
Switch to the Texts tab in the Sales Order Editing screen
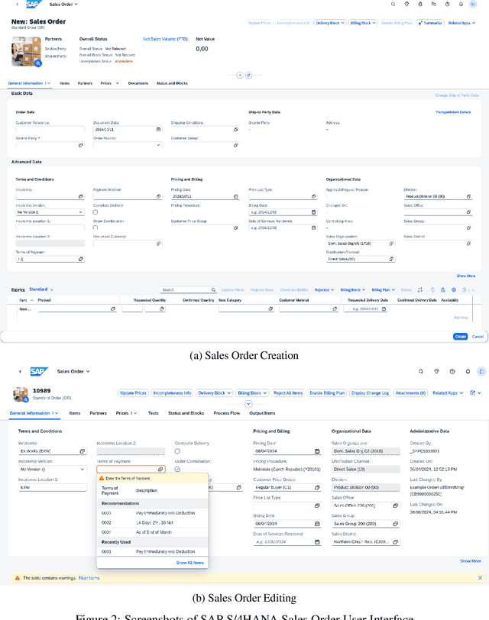153,413
